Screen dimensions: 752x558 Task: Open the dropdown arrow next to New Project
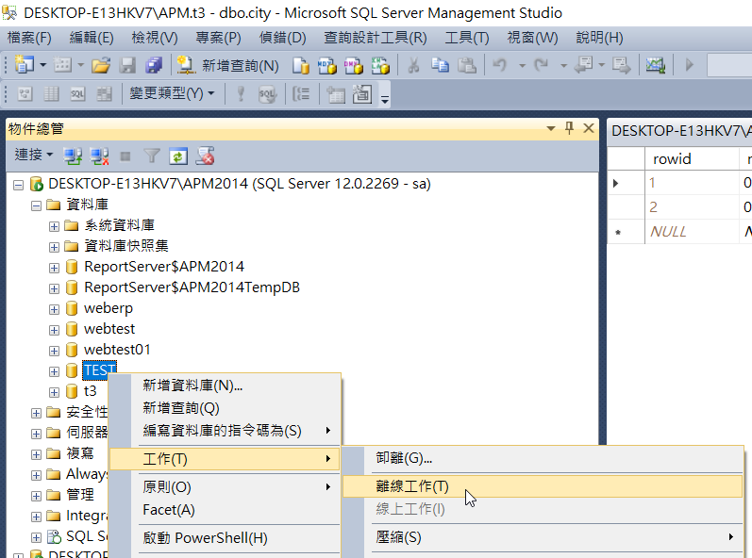pyautogui.click(x=42, y=65)
